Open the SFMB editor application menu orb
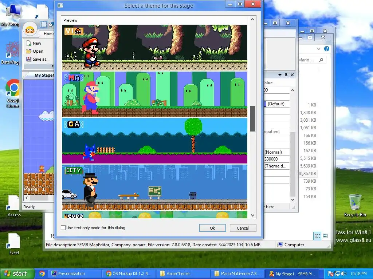373x279 pixels. [30, 29]
